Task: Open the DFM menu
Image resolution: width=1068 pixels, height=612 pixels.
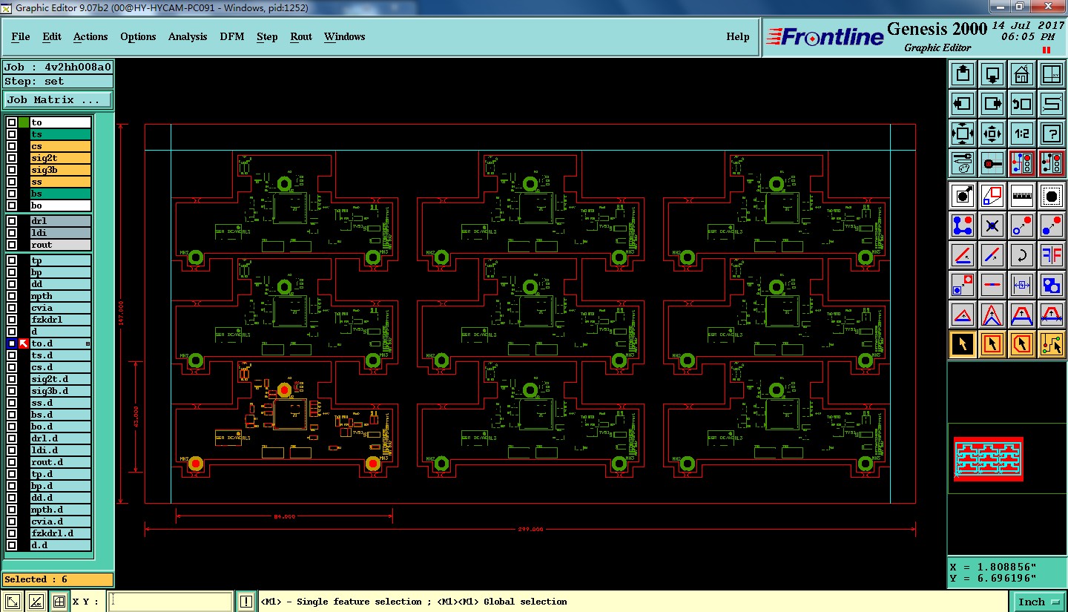Action: tap(232, 36)
